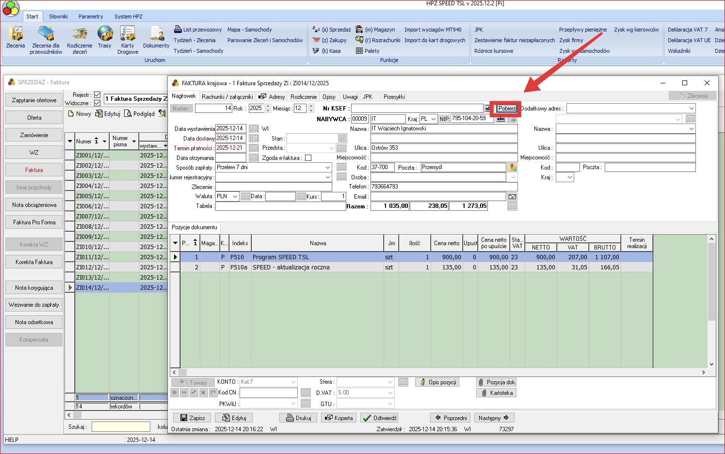Expand the Kraj PL dropdown
This screenshot has height=454, width=725.
433,119
